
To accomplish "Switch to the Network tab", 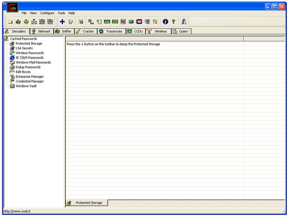I will (x=42, y=31).
